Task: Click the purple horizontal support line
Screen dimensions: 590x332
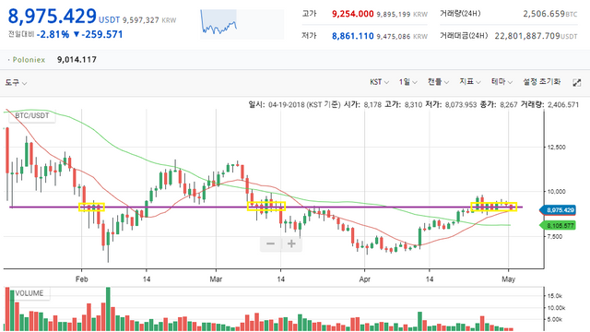Action: point(264,207)
